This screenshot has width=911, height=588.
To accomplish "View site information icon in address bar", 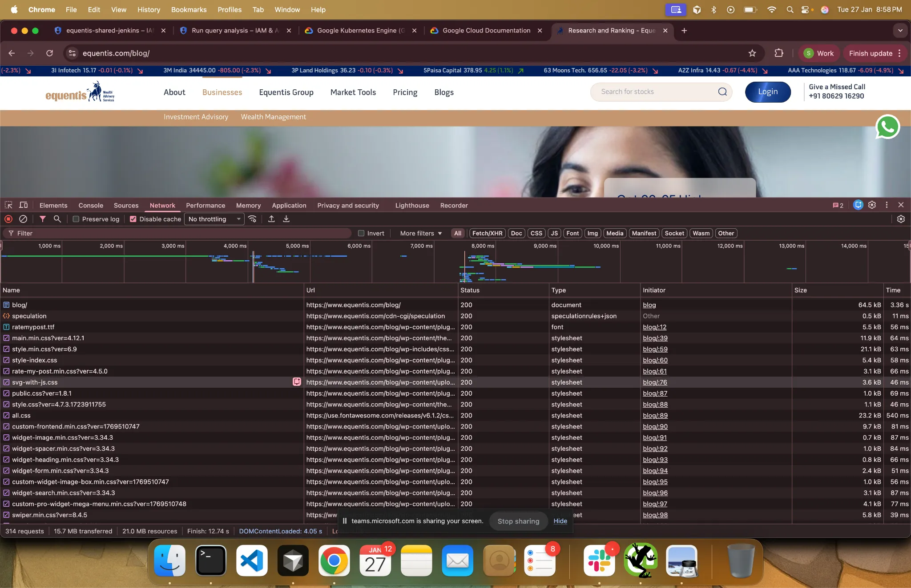I will pos(72,53).
